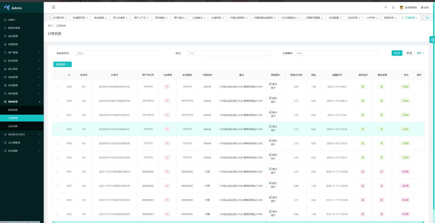Collapse the sidebar with the menu fold icon
435x223 pixels.
click(54, 7)
